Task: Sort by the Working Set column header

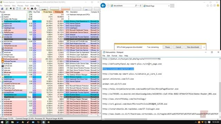Action: pyautogui.click(x=59, y=12)
